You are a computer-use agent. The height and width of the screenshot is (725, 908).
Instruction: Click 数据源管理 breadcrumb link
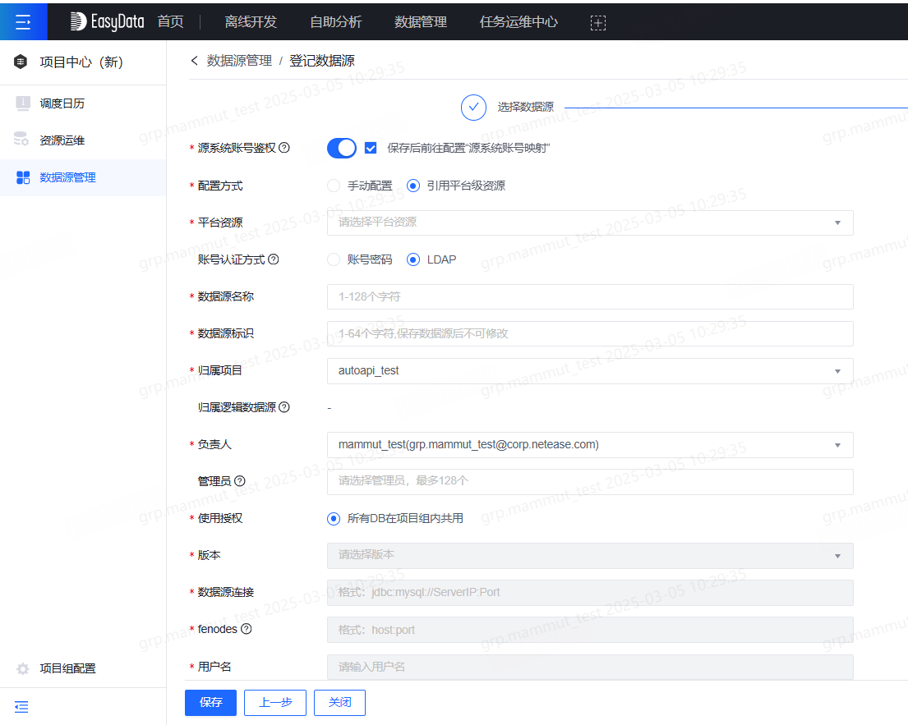point(240,60)
